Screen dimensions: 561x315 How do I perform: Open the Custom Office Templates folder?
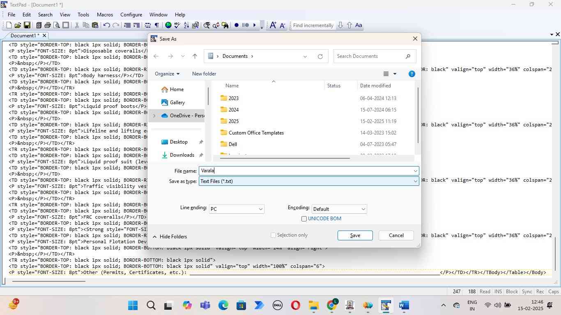[256, 133]
